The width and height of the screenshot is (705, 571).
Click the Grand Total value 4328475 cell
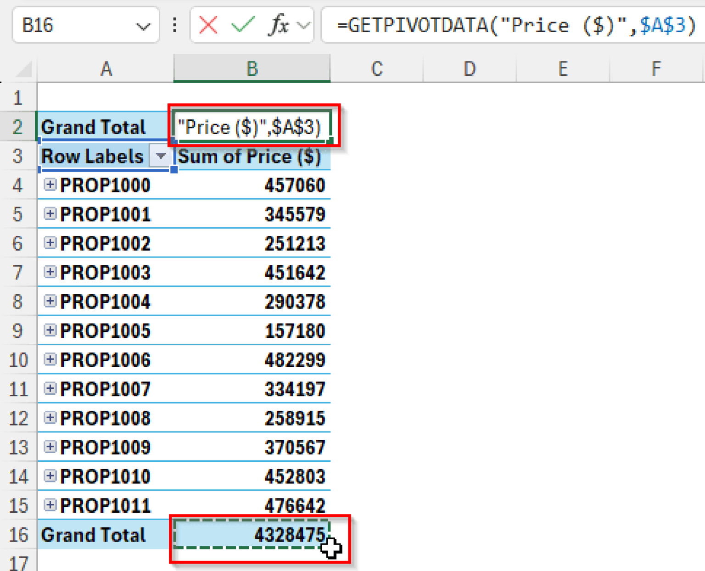[252, 535]
